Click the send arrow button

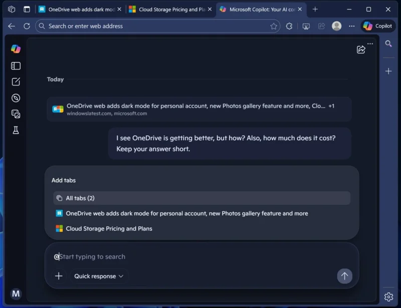(344, 276)
